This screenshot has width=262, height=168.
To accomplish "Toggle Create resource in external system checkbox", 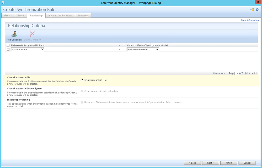I will click(x=82, y=91).
